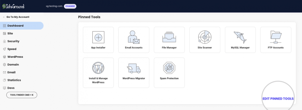Viewport: 302px width, 110px height.
Task: Click the App Installer label
Action: (x=98, y=48)
